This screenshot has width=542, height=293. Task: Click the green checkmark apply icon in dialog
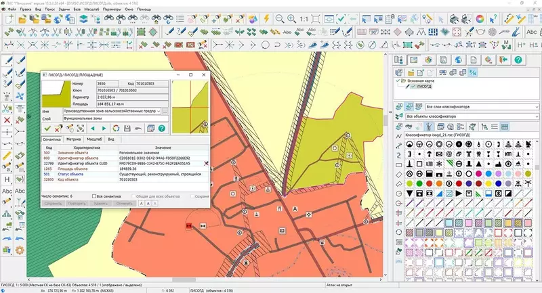47,128
